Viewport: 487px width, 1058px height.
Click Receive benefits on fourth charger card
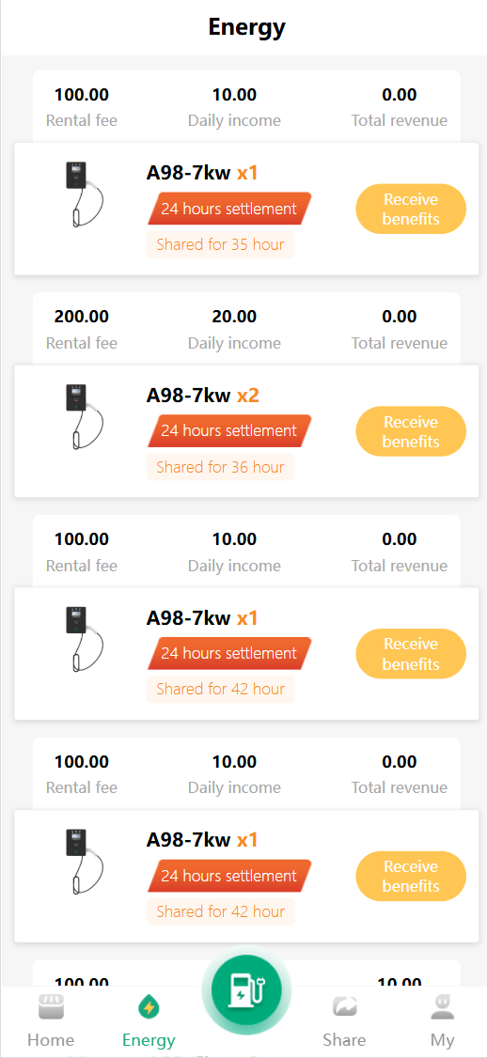411,877
